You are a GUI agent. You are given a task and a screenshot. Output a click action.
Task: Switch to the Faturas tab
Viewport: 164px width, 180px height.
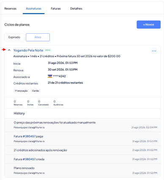click(56, 8)
